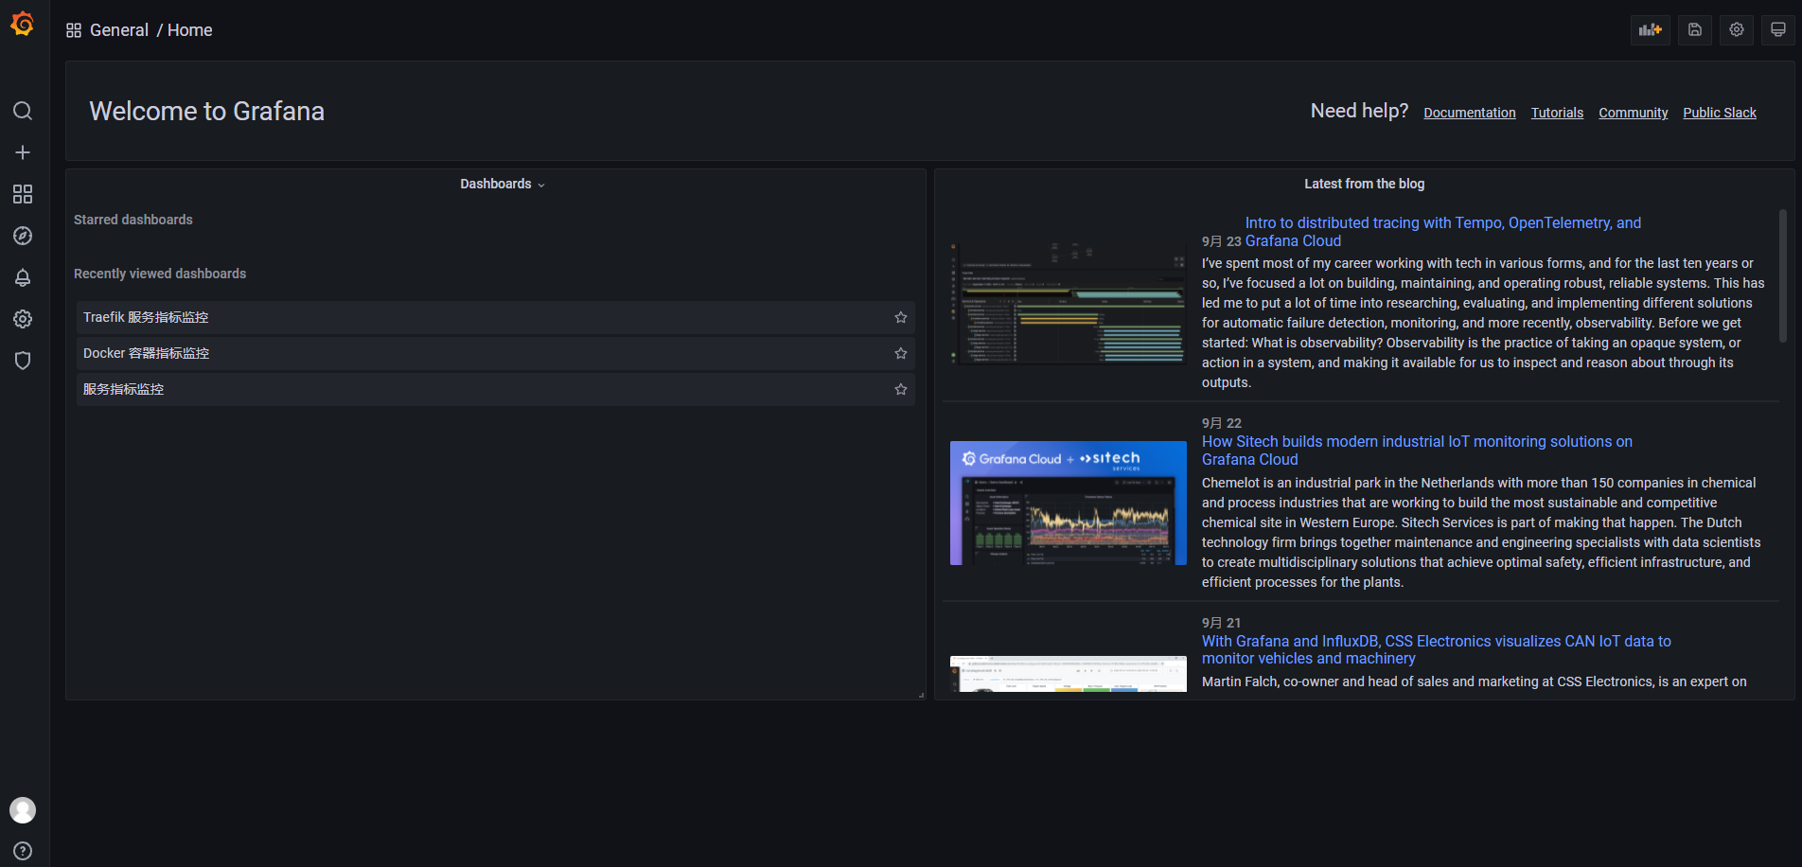The height and width of the screenshot is (867, 1802).
Task: Click the Starred dashboards heading
Action: tap(133, 220)
